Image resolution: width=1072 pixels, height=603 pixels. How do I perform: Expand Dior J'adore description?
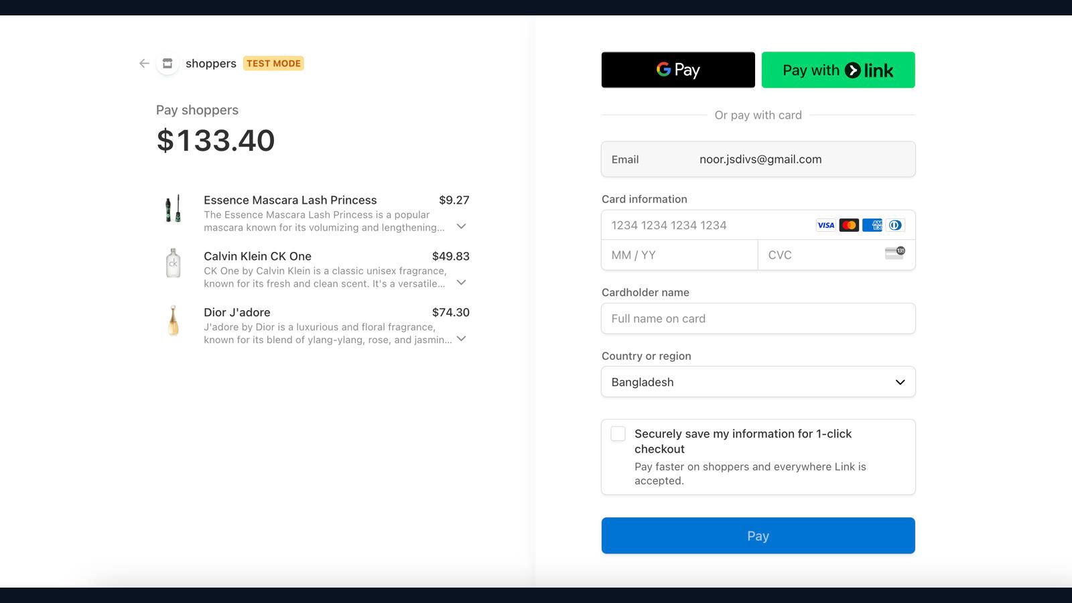click(x=461, y=339)
